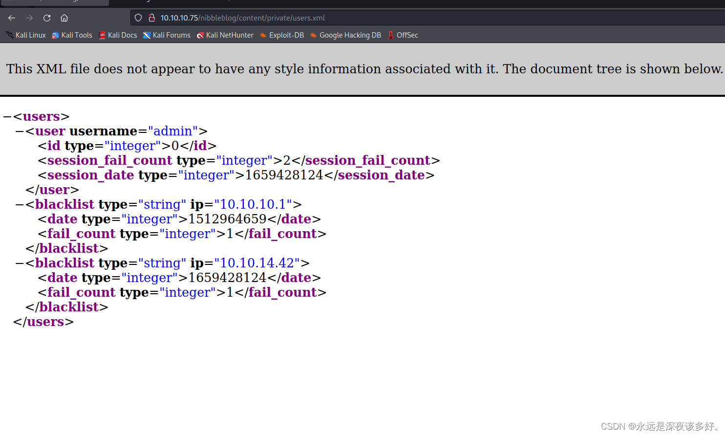725x436 pixels.
Task: Click the "admin" username attribute value
Action: click(x=173, y=131)
